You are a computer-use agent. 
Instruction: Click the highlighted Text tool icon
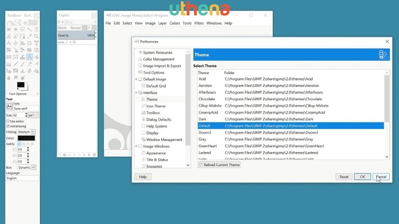[30, 57]
